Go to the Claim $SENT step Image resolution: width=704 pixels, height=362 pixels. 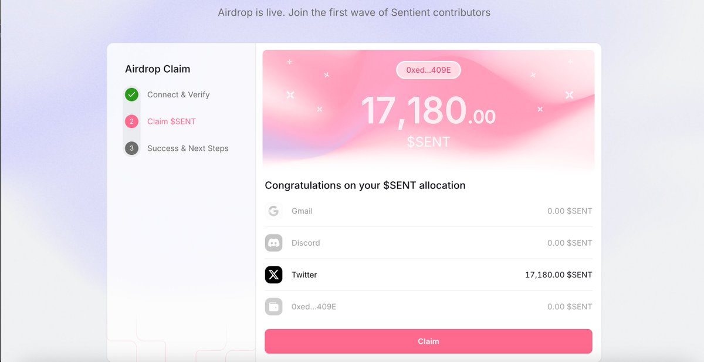tap(171, 121)
